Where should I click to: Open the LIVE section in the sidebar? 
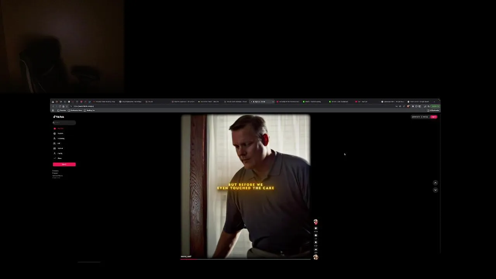tap(57, 143)
